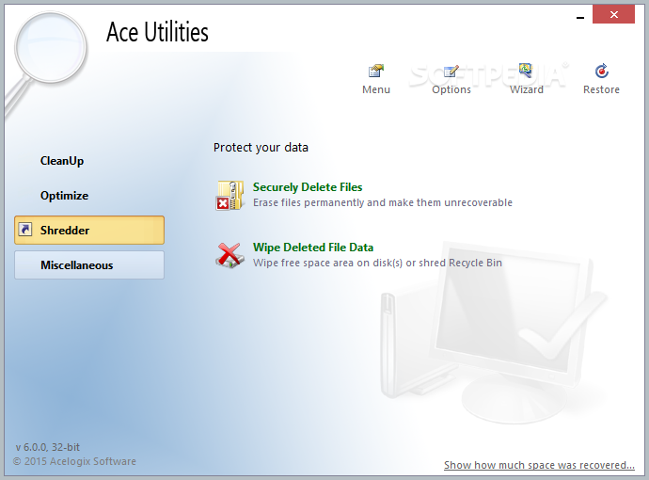Click the Securely Delete Files folder icon
Screen dimensions: 649x480
pyautogui.click(x=230, y=195)
